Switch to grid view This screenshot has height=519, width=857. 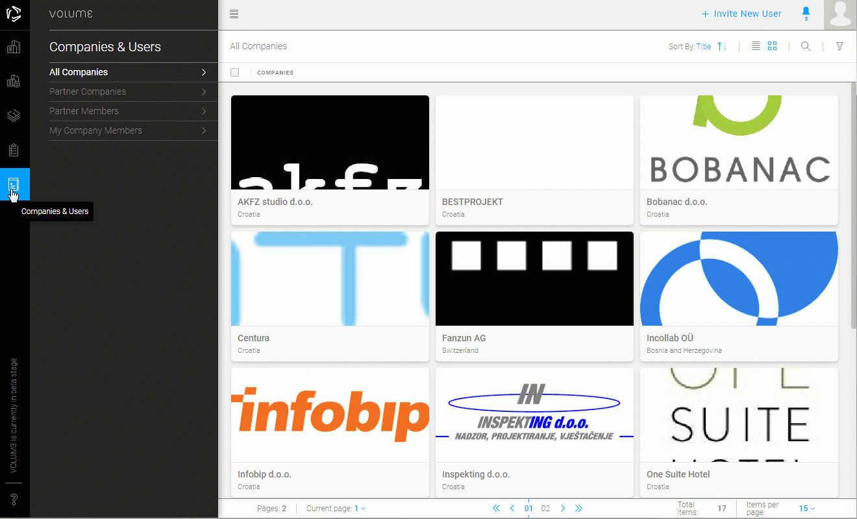coord(773,46)
